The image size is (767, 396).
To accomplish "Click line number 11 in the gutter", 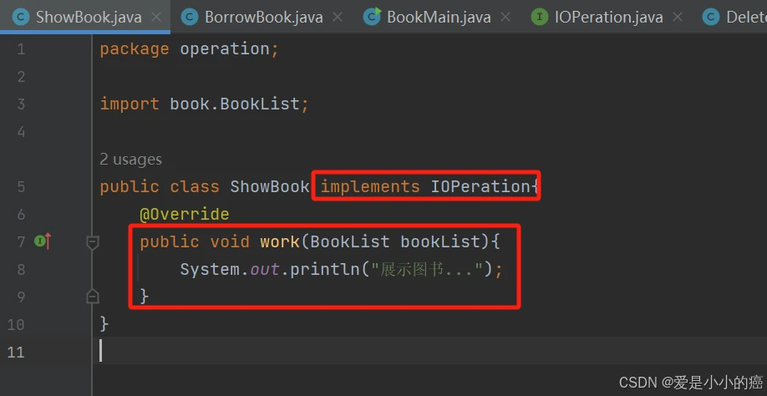I will pyautogui.click(x=16, y=352).
